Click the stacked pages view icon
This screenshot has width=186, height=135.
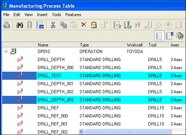coord(180,36)
